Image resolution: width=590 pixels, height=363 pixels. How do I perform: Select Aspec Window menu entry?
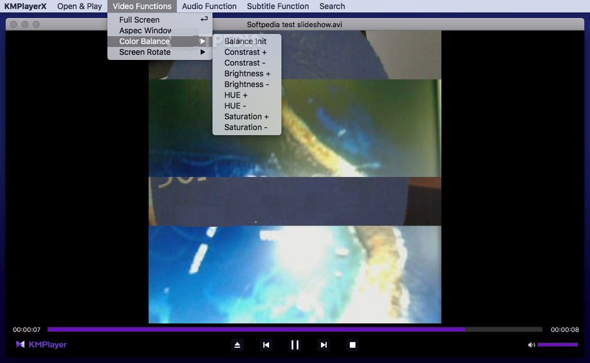click(160, 31)
